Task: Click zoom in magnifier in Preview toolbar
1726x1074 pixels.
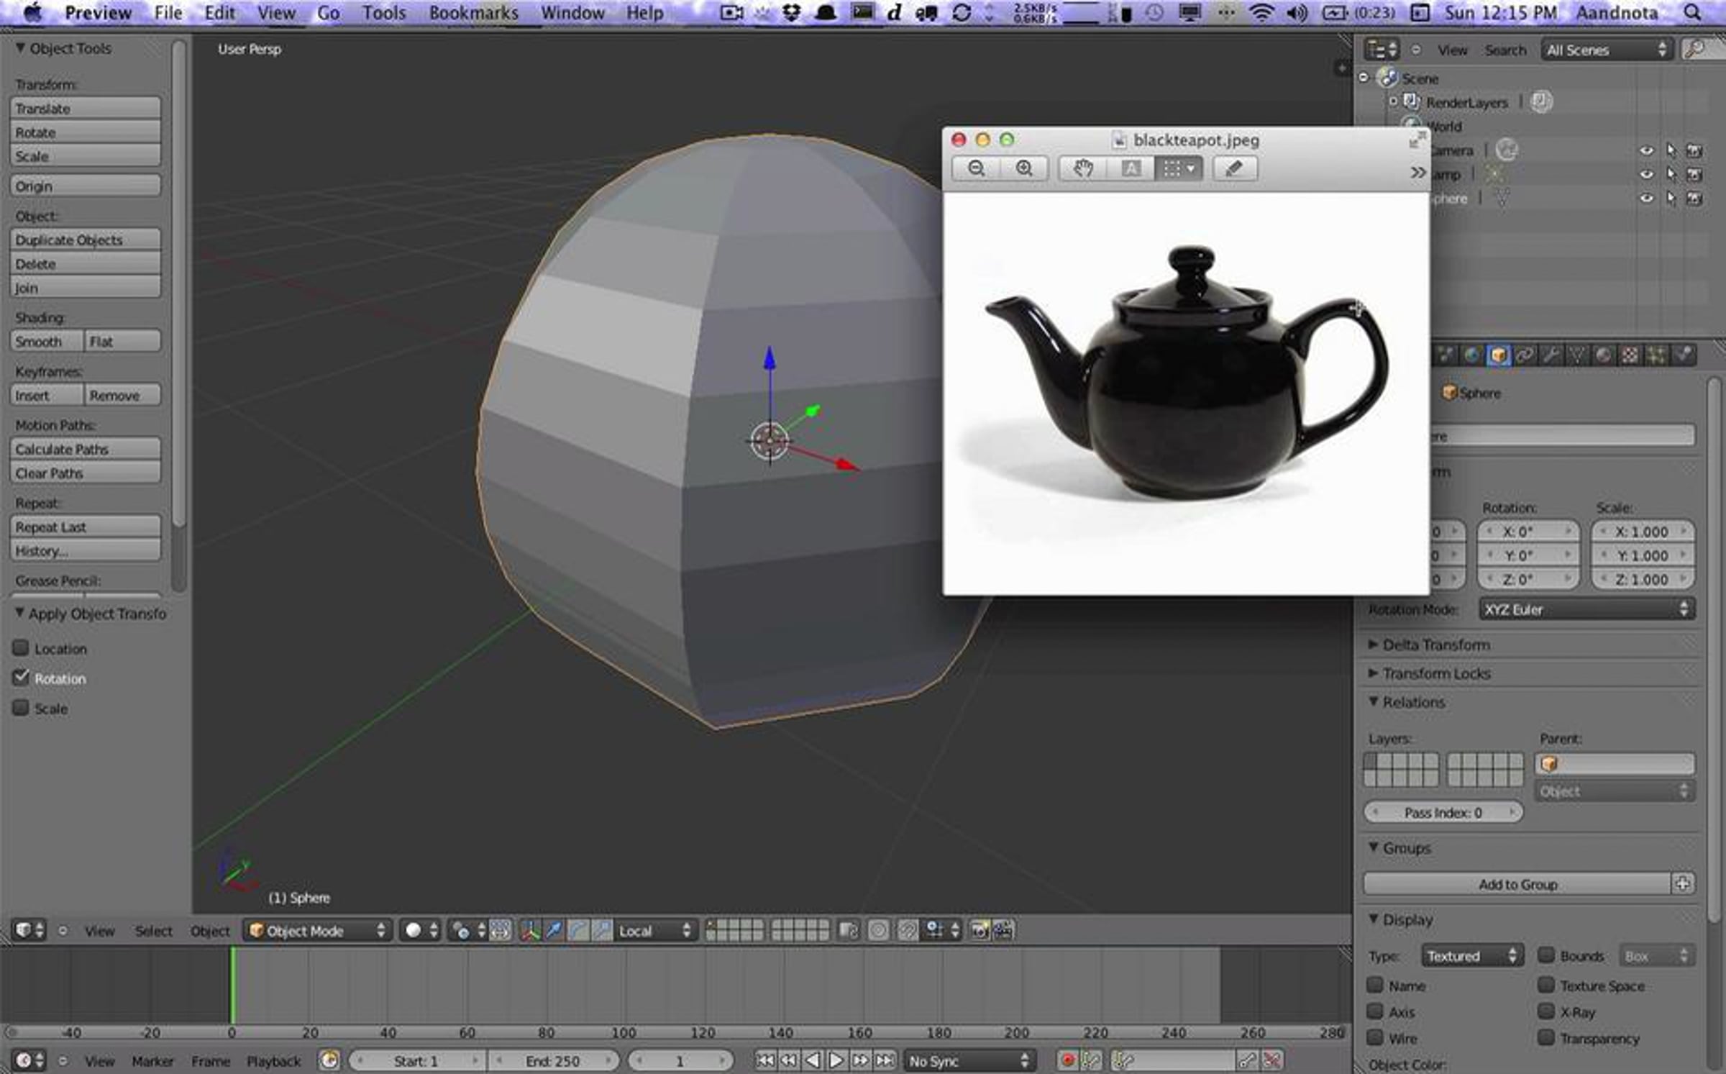Action: 1023,169
